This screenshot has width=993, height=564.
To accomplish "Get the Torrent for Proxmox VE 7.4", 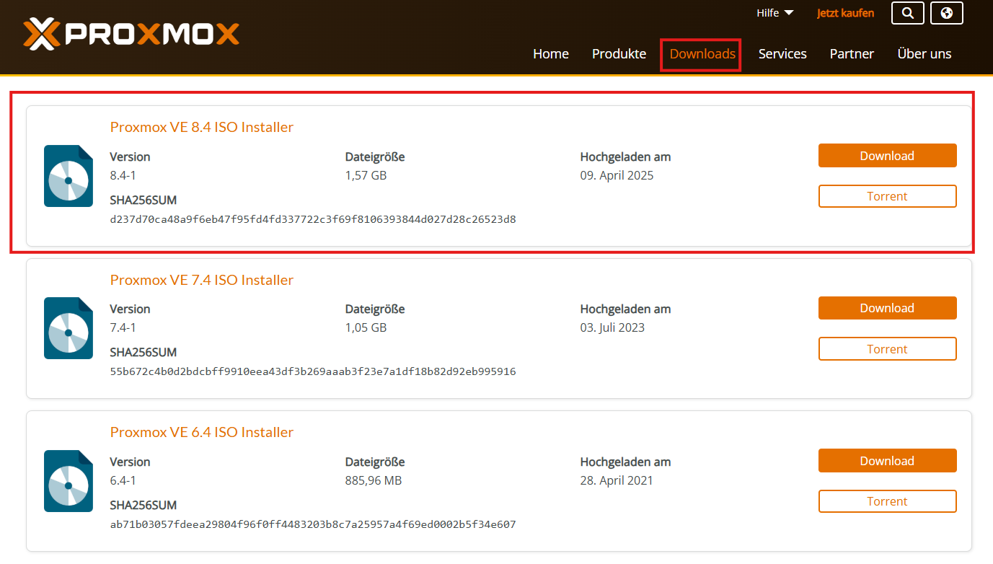I will tap(887, 349).
